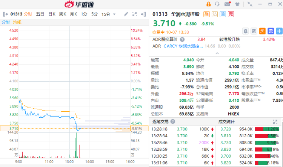Switch to 1分 chart tab
The height and width of the screenshot is (167, 283).
click(x=84, y=14)
